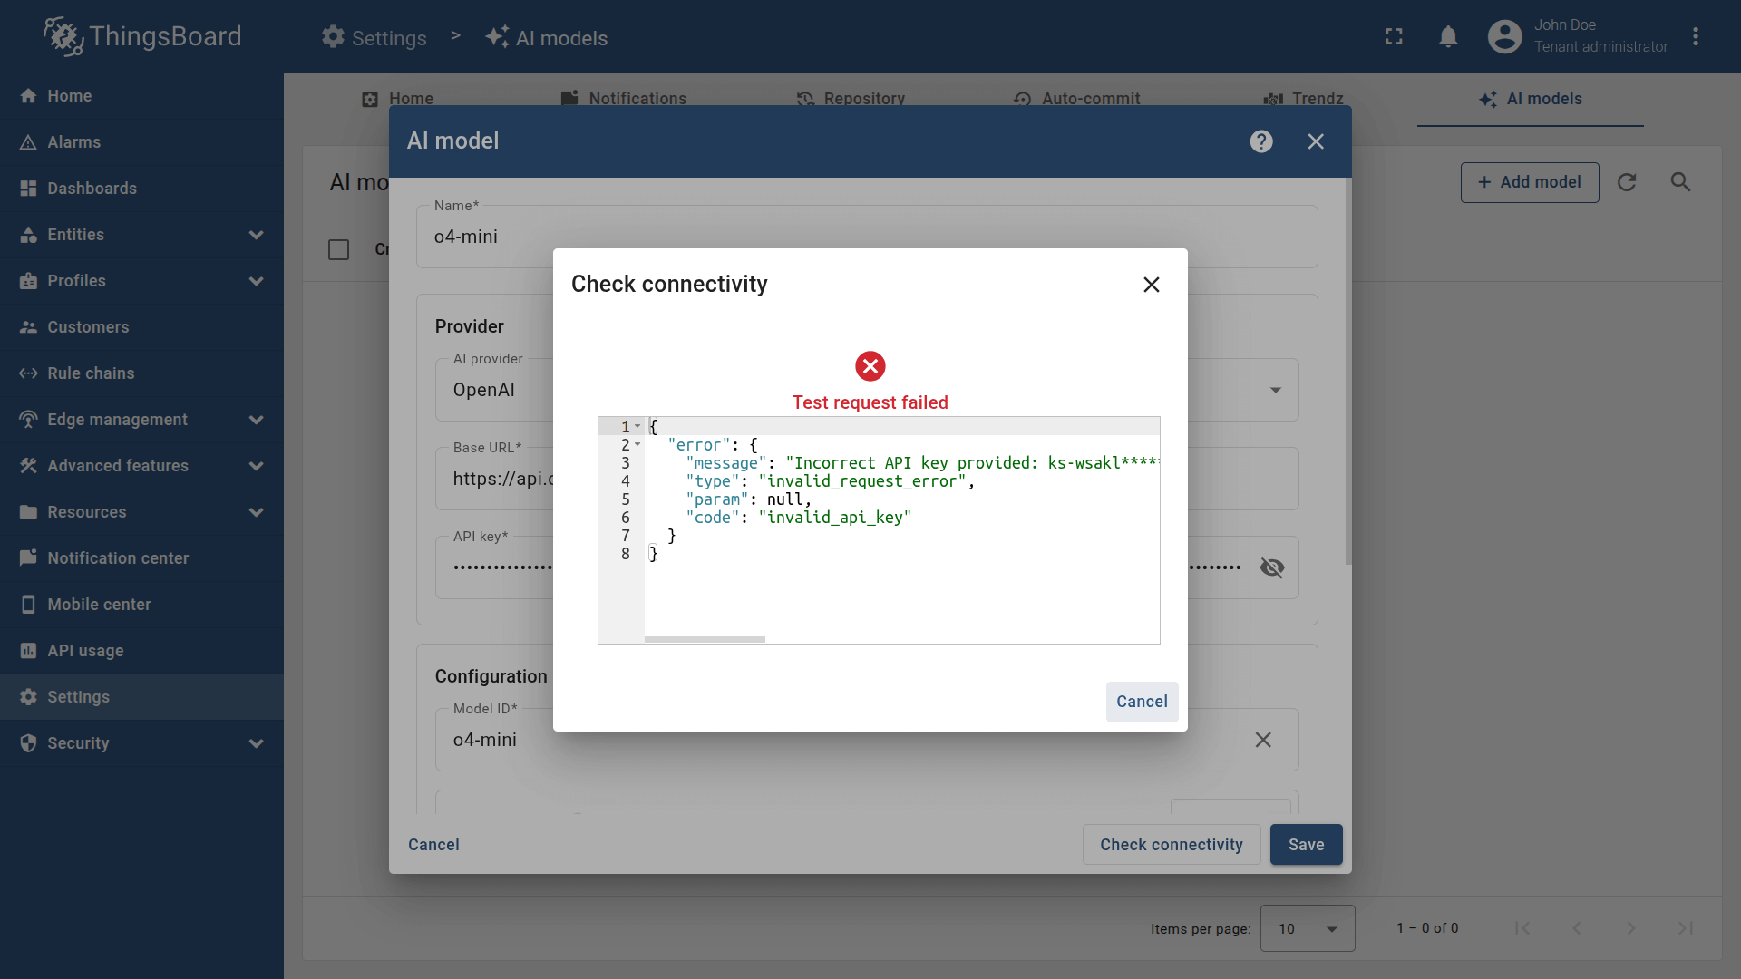Toggle fullscreen mode icon
The image size is (1741, 979).
[x=1394, y=37]
